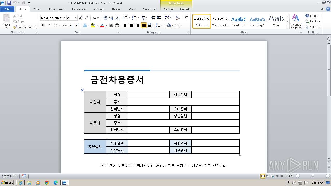Viewport: 331px width, 186px height.
Task: Click the Decrease Indent icon
Action: coord(153,18)
